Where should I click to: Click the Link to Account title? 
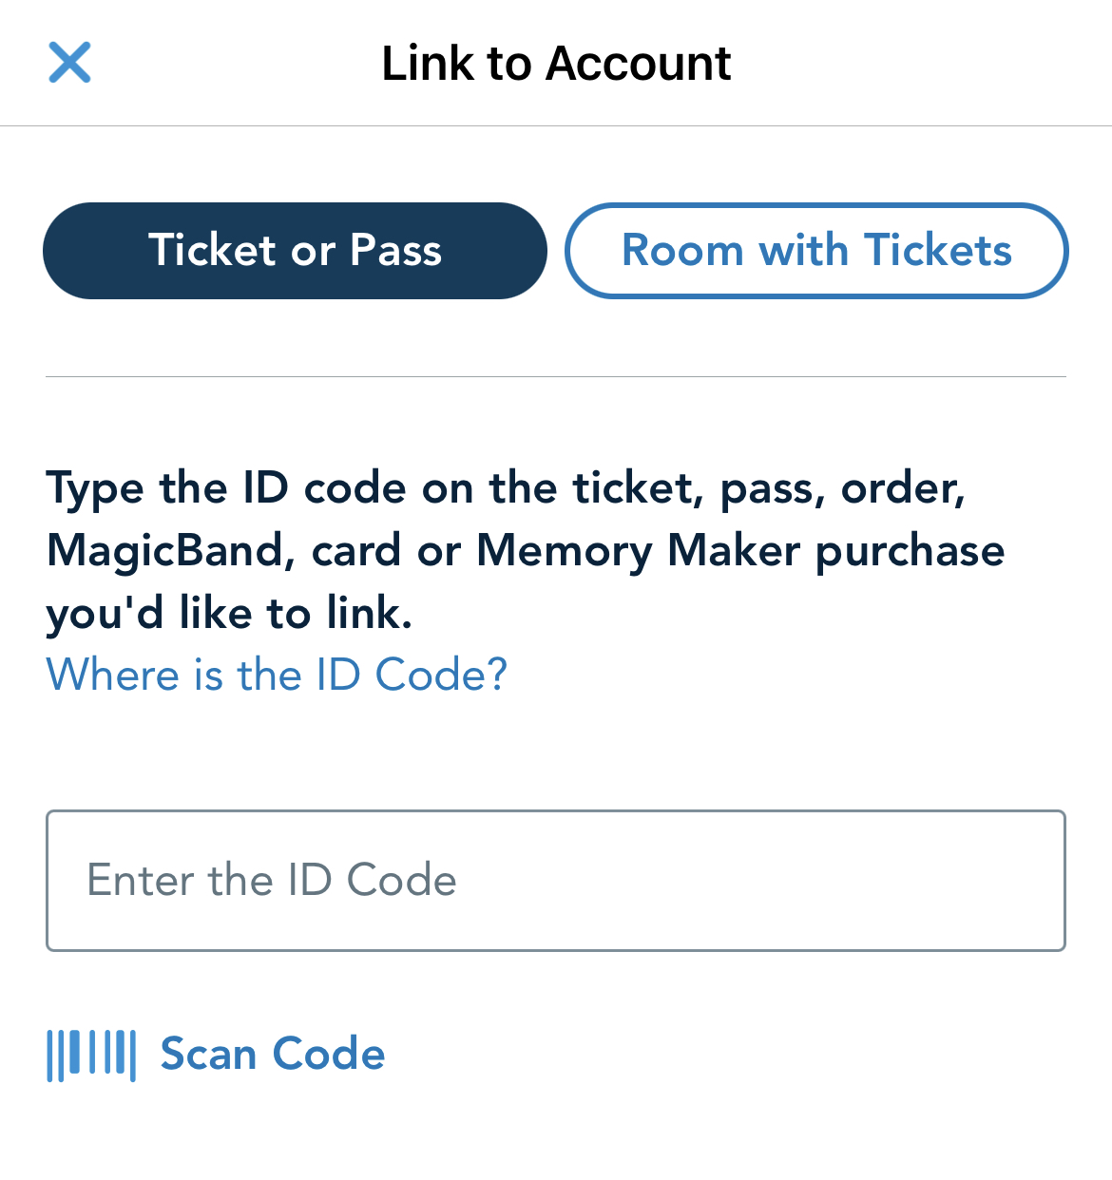pos(556,64)
